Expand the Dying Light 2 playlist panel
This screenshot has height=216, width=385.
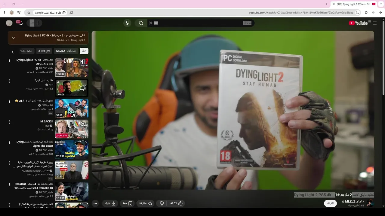(x=13, y=38)
